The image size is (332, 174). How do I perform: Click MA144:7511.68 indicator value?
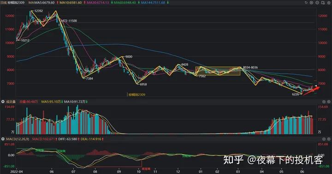point(153,3)
